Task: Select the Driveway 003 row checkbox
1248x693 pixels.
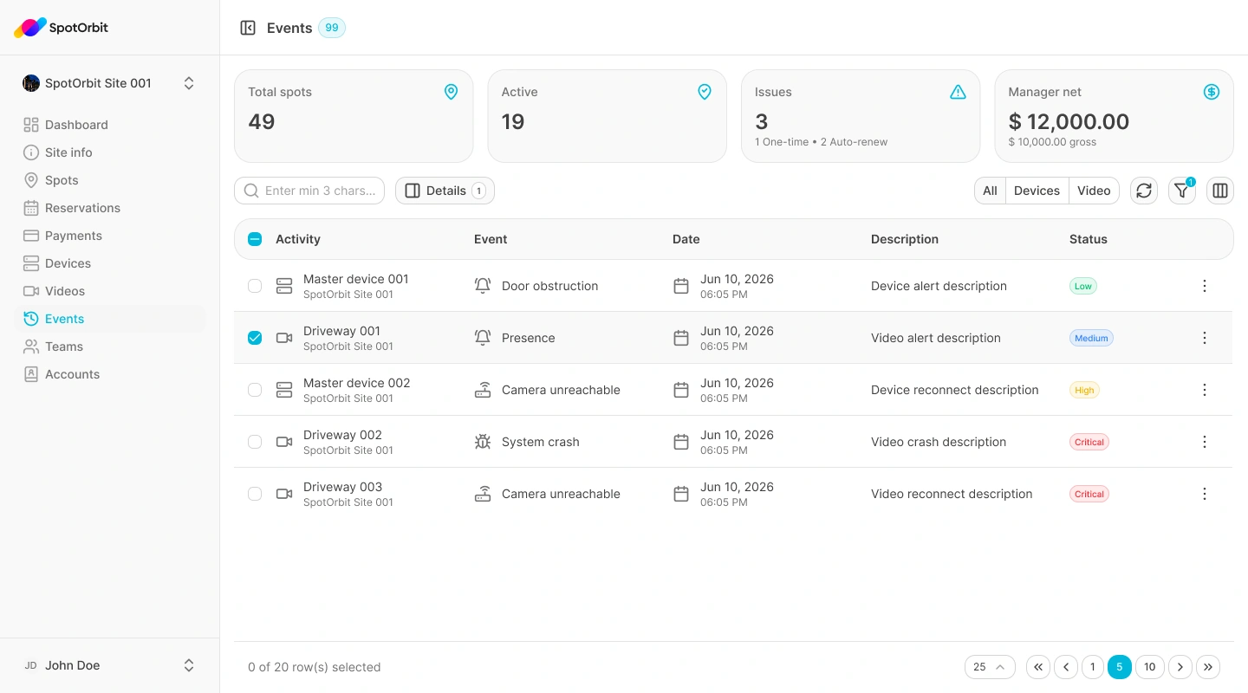Action: click(x=255, y=494)
